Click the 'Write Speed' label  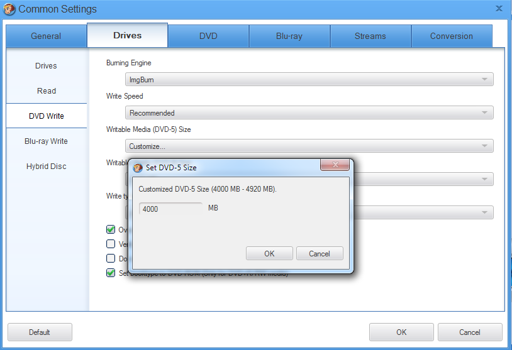[125, 96]
